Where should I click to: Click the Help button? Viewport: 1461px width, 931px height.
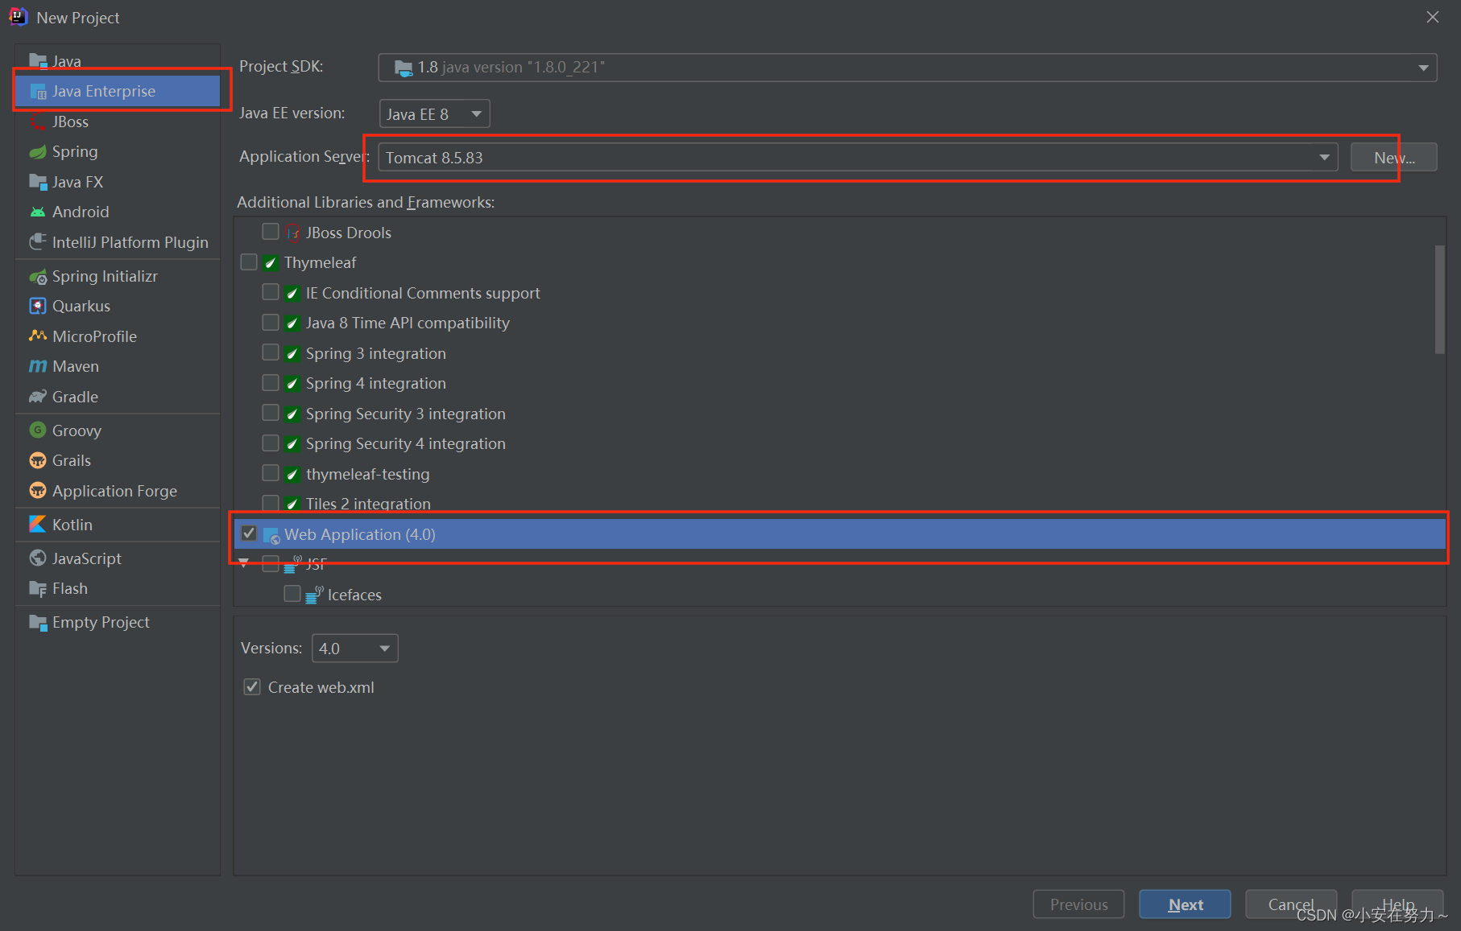[x=1397, y=904]
